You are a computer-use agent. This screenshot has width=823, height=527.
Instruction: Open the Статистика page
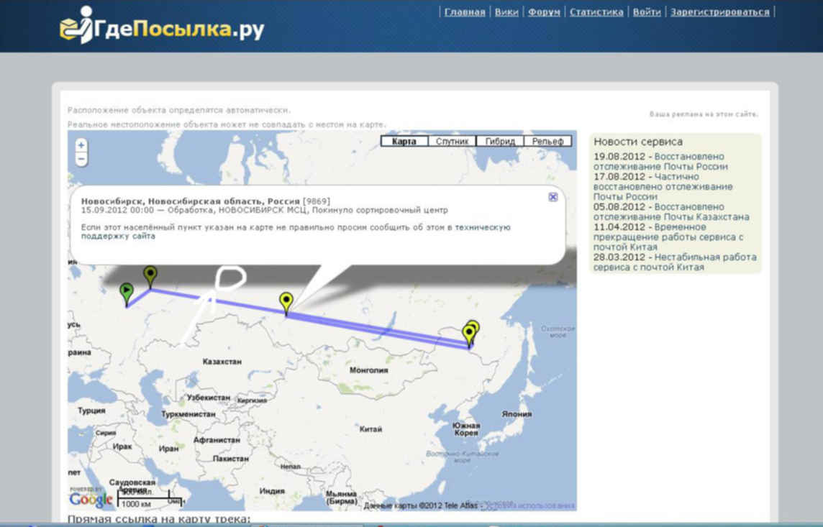coord(596,12)
